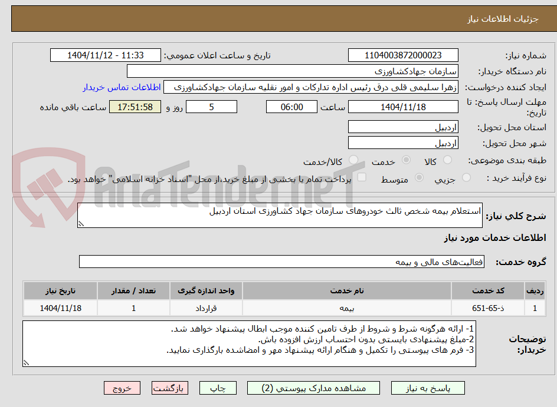
Task: Click the deadline date field 1404/11/18
Action: coord(403,107)
